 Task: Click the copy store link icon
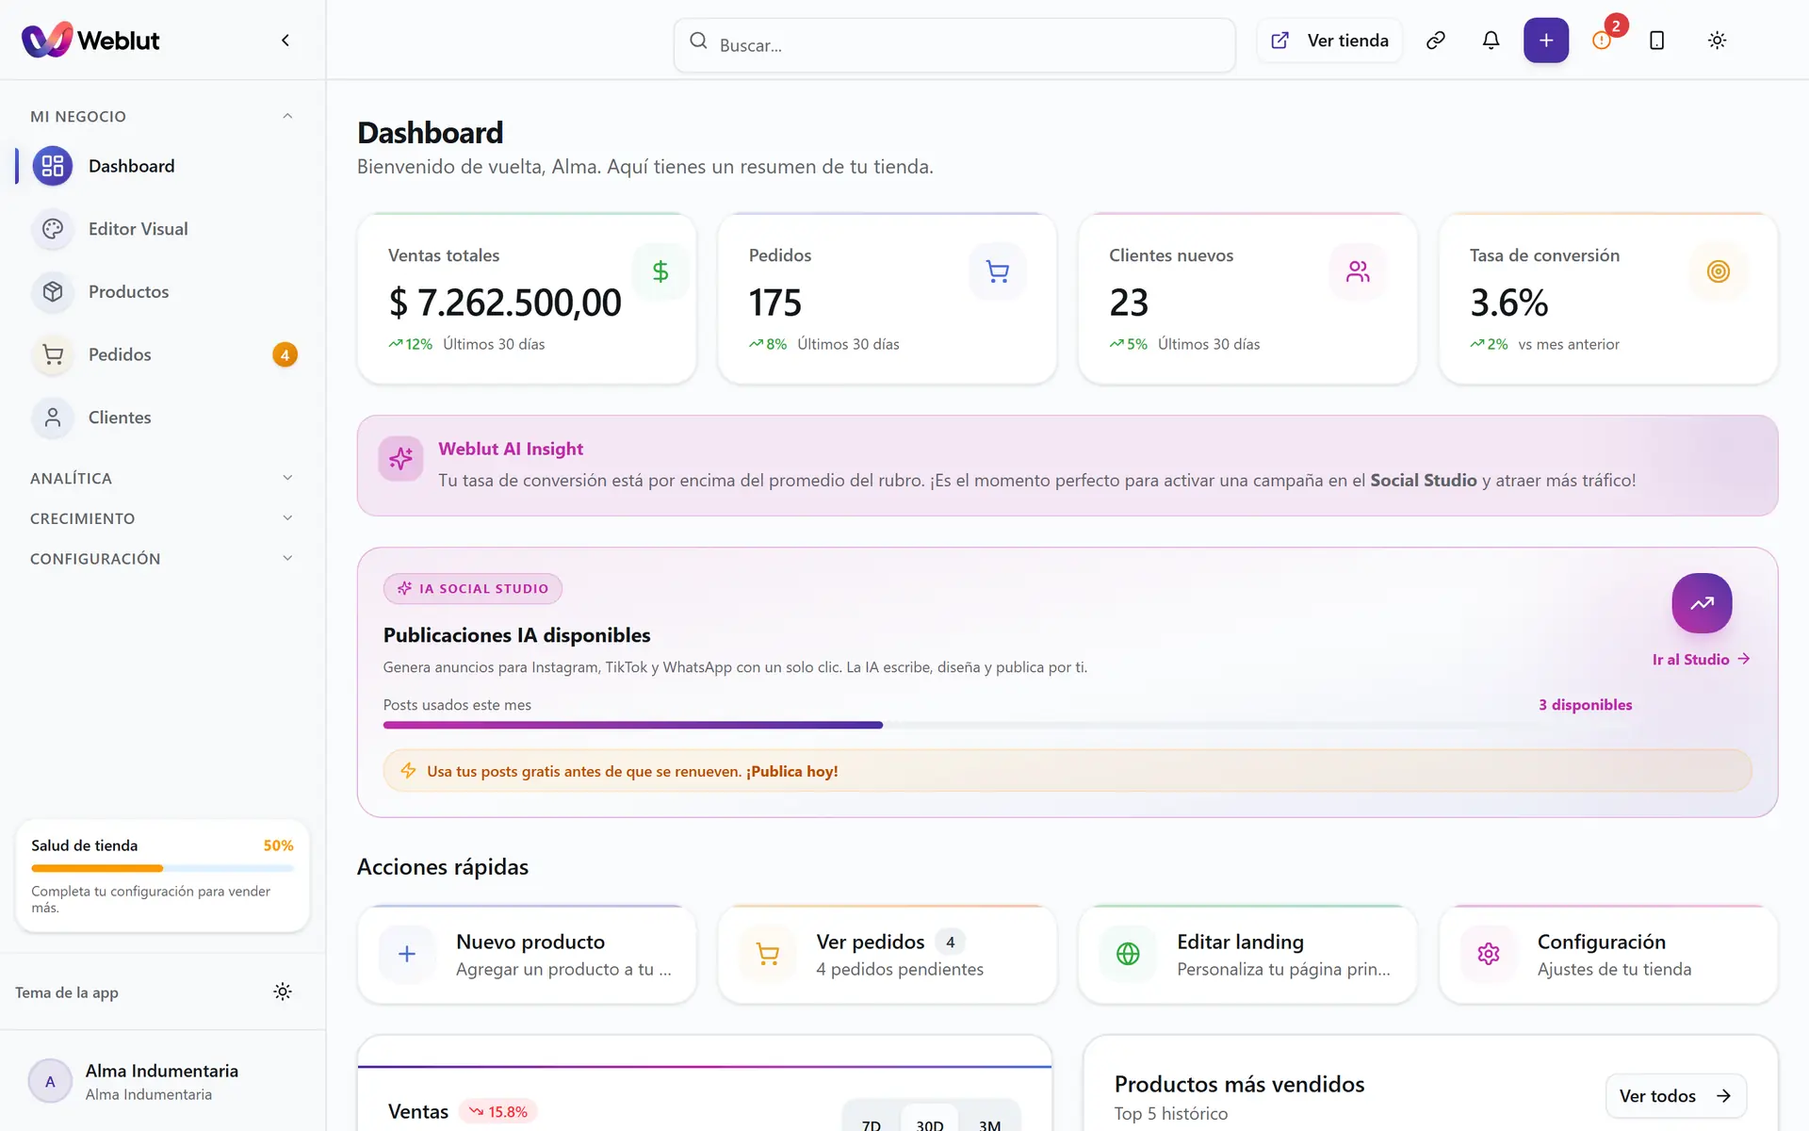(x=1436, y=41)
